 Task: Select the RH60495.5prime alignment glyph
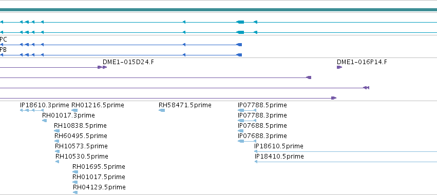coord(57,141)
